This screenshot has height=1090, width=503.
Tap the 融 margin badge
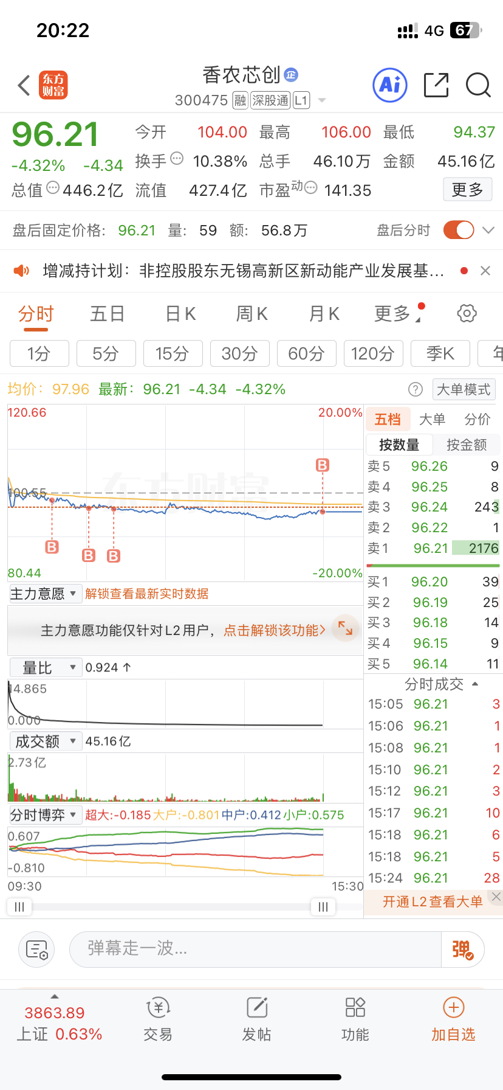(x=241, y=100)
